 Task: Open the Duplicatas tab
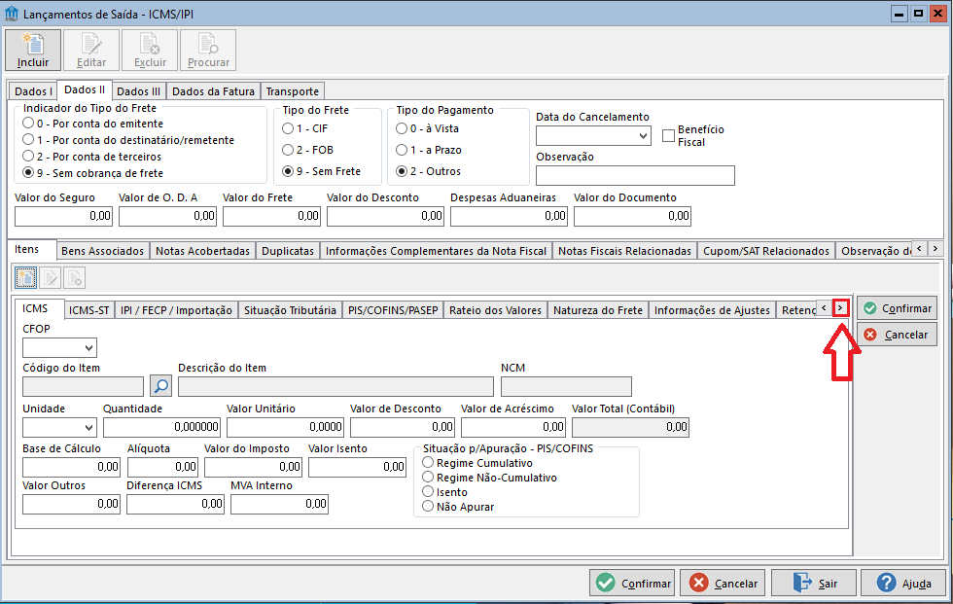[x=288, y=251]
